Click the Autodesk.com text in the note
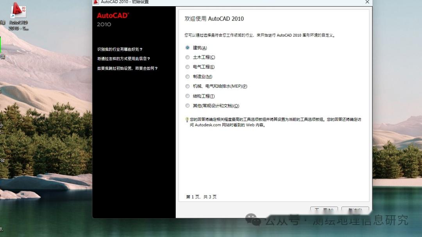 coord(208,126)
